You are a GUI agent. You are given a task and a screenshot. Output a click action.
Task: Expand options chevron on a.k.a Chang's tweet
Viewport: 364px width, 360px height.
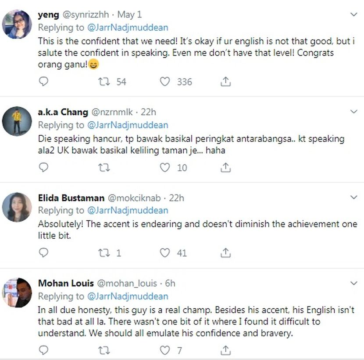[353, 112]
